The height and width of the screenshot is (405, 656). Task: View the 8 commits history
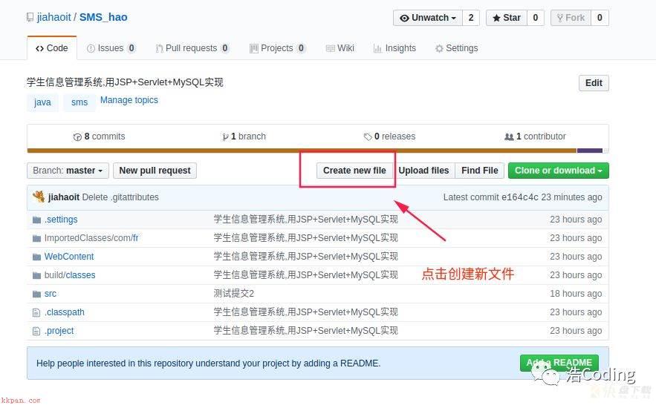(99, 136)
